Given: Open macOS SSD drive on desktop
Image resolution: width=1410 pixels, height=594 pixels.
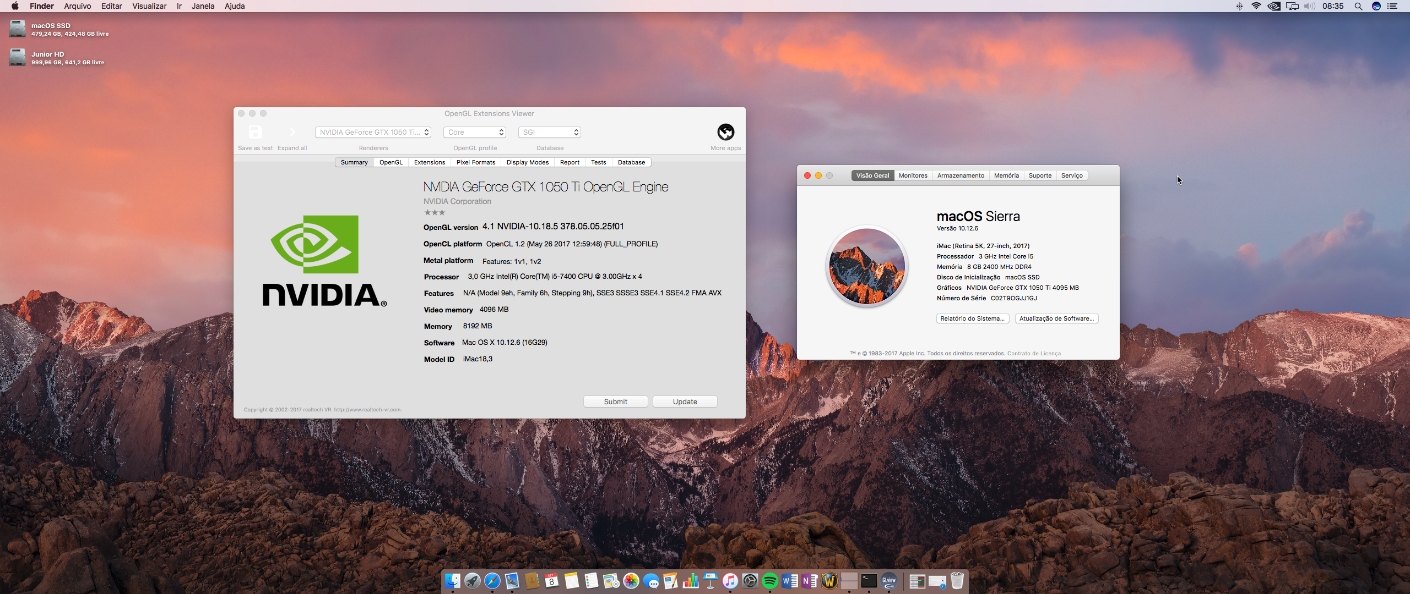Looking at the screenshot, I should (18, 29).
